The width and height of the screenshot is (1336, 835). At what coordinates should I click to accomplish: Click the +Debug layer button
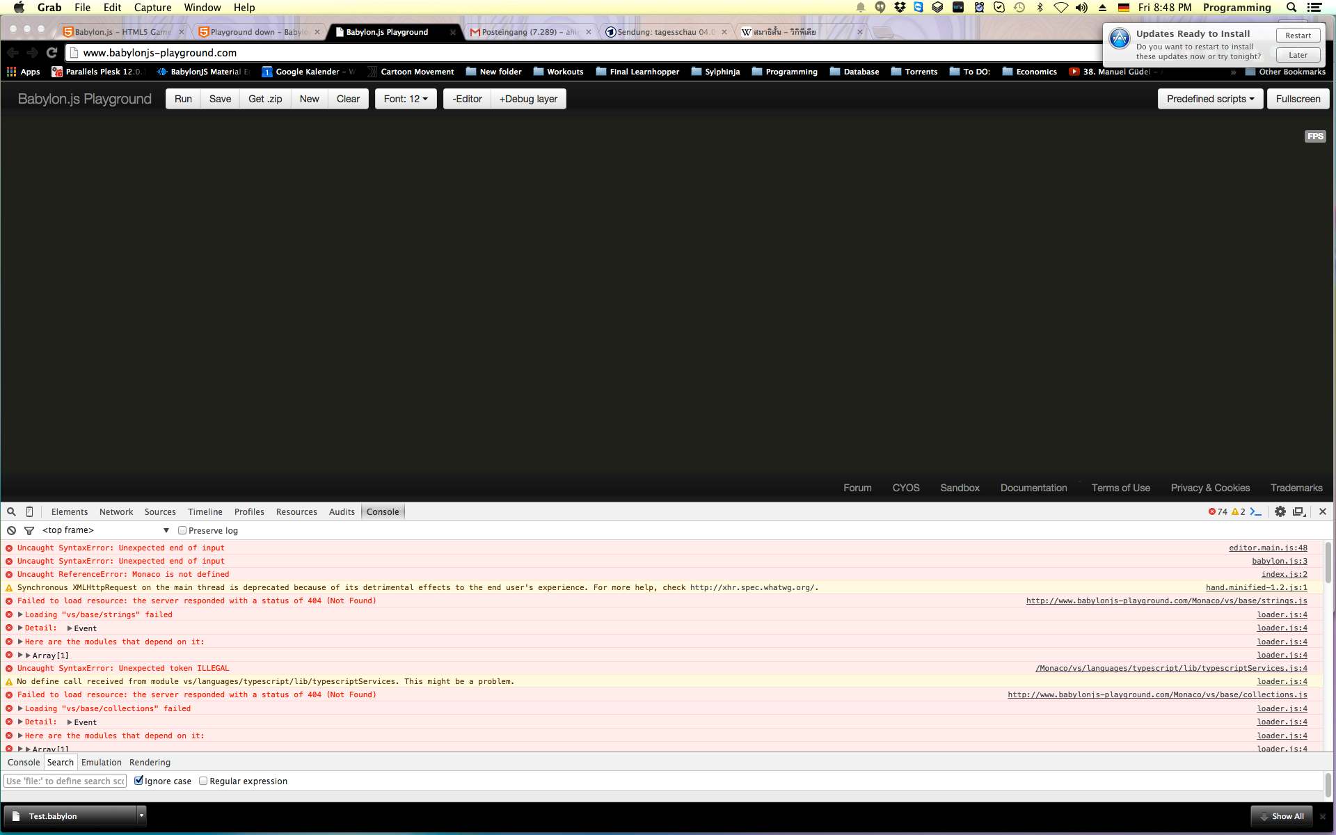[x=528, y=99]
